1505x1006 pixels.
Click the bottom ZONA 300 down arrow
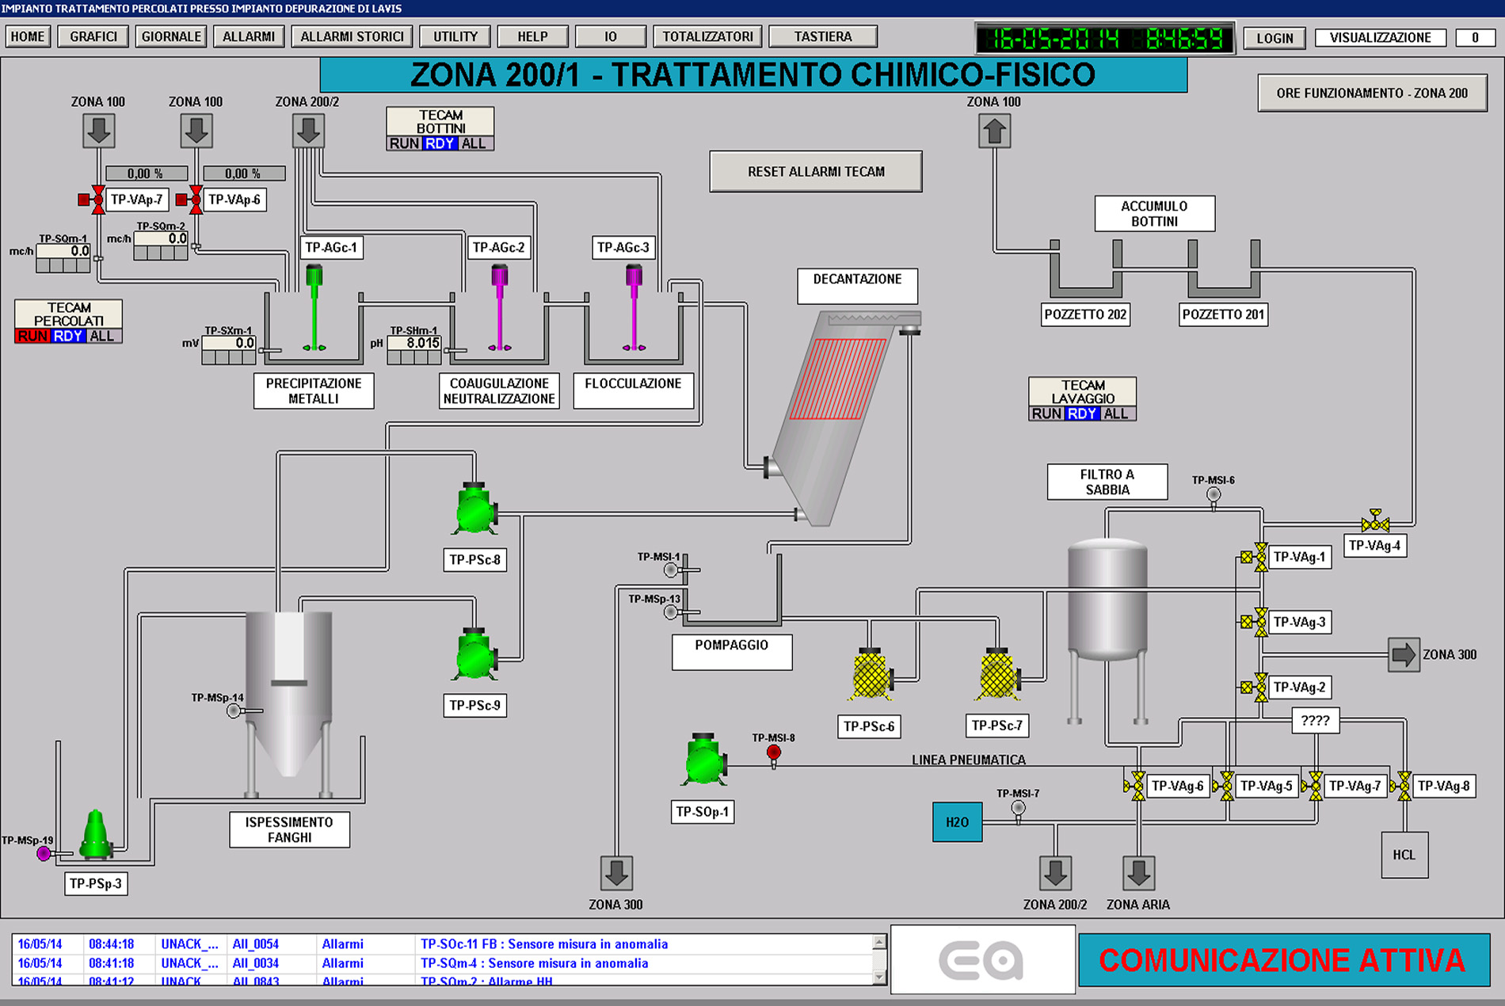click(x=616, y=873)
